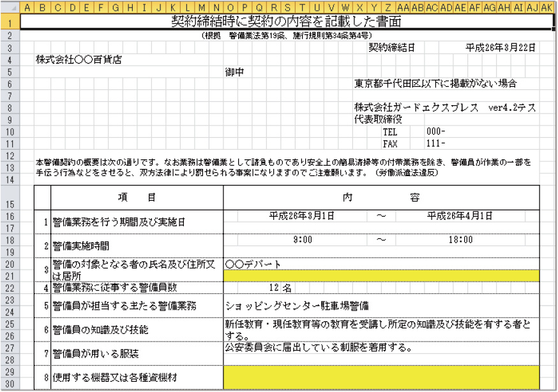Click the TEL label
Image resolution: width=558 pixels, height=392 pixels.
click(389, 132)
